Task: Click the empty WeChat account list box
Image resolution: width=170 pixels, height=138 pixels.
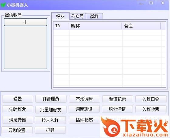Action: point(25,47)
